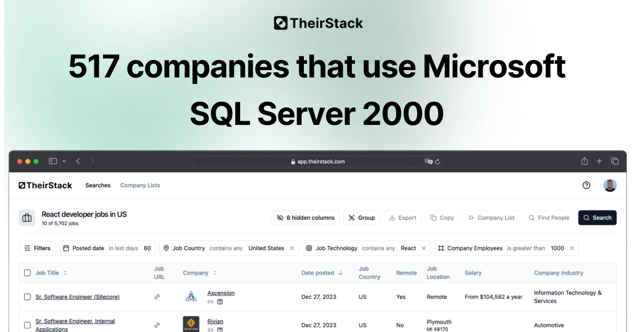Click the app.theirstack.com address bar

(x=318, y=162)
